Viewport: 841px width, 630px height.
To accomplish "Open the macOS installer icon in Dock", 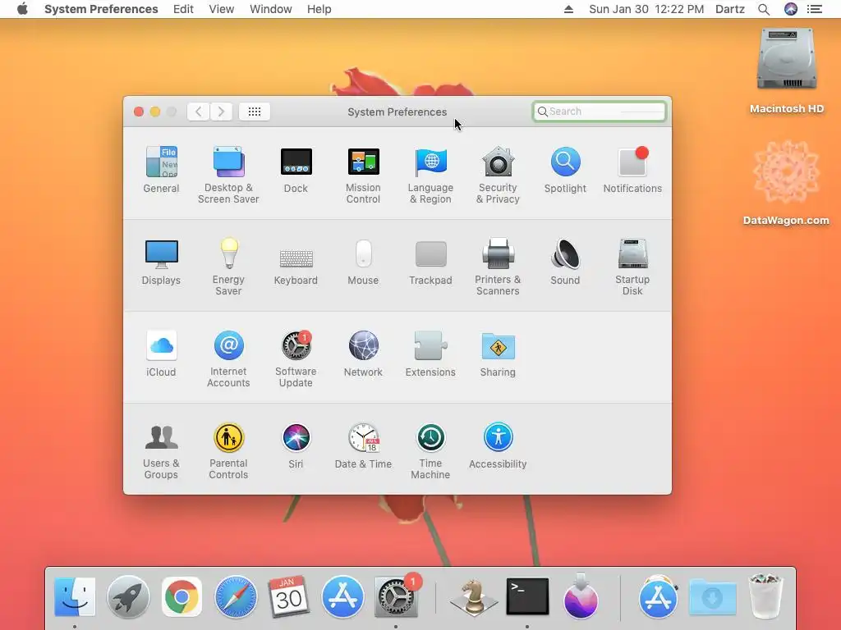I will coord(581,596).
